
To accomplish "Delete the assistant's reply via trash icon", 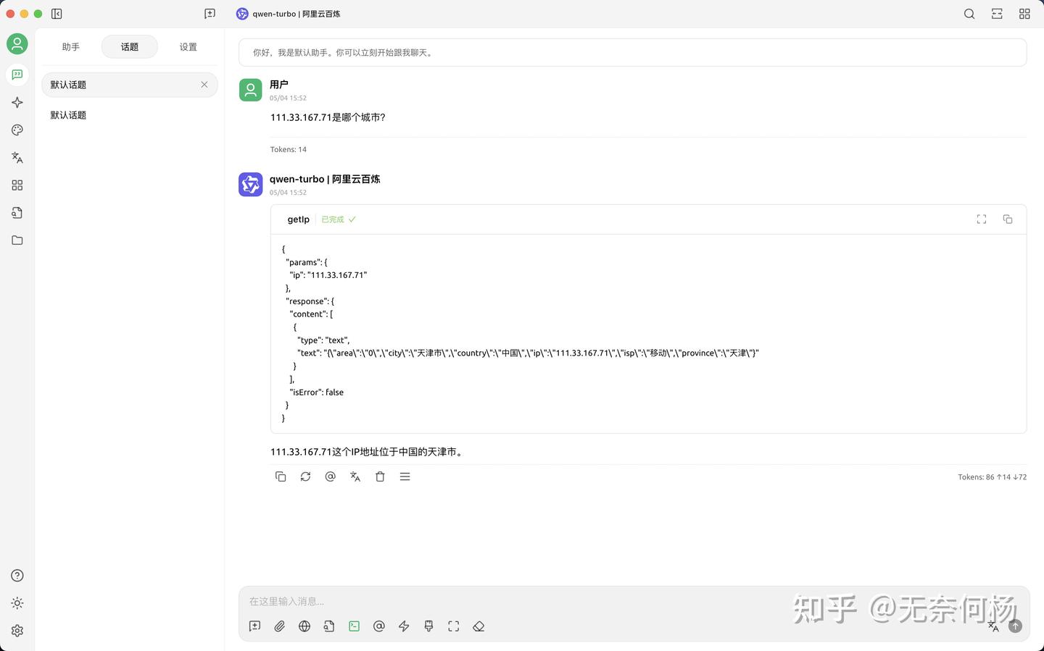I will pyautogui.click(x=380, y=476).
